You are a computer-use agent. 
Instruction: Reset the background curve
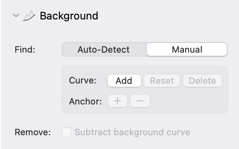coord(162,81)
